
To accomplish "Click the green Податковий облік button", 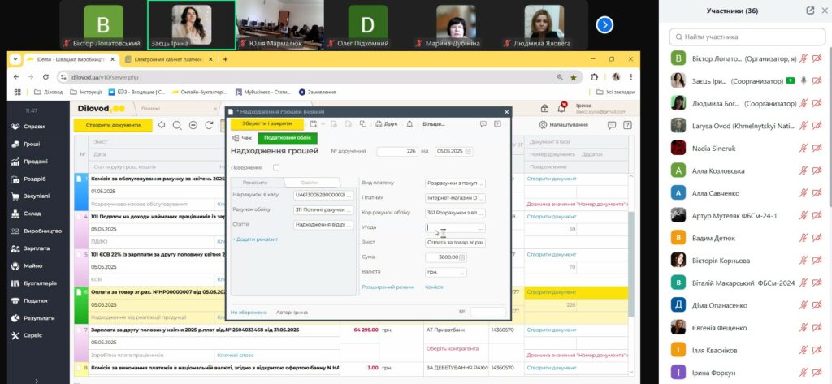I will point(288,138).
